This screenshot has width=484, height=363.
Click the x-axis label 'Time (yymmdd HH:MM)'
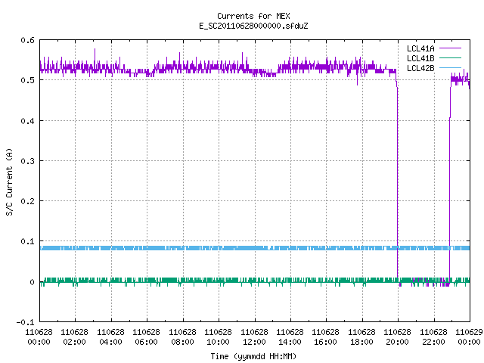coord(253,356)
